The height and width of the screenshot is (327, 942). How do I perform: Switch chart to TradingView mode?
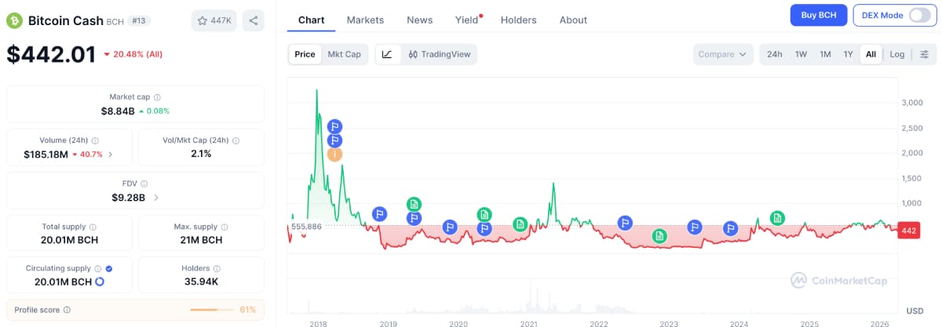coord(439,54)
